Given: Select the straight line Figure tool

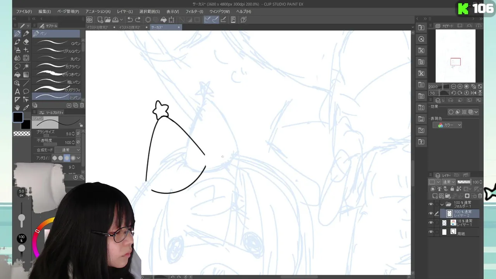Looking at the screenshot, I should 26,83.
